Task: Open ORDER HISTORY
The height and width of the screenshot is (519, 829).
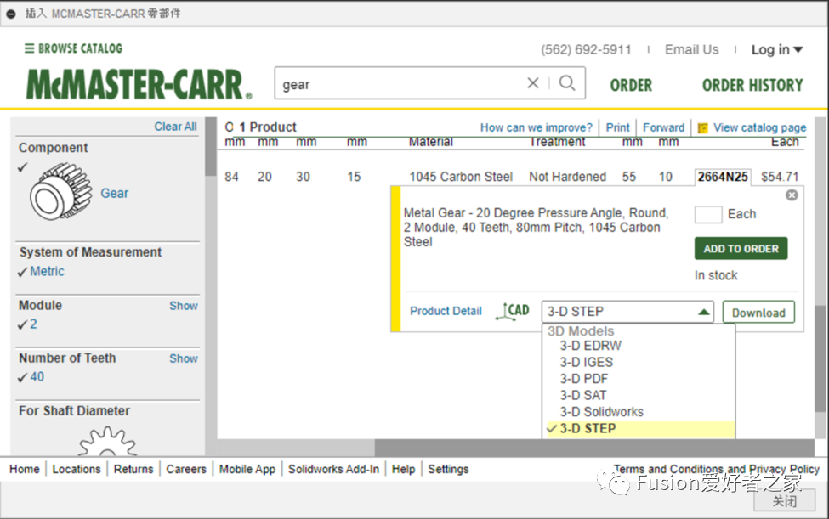Action: click(x=752, y=85)
